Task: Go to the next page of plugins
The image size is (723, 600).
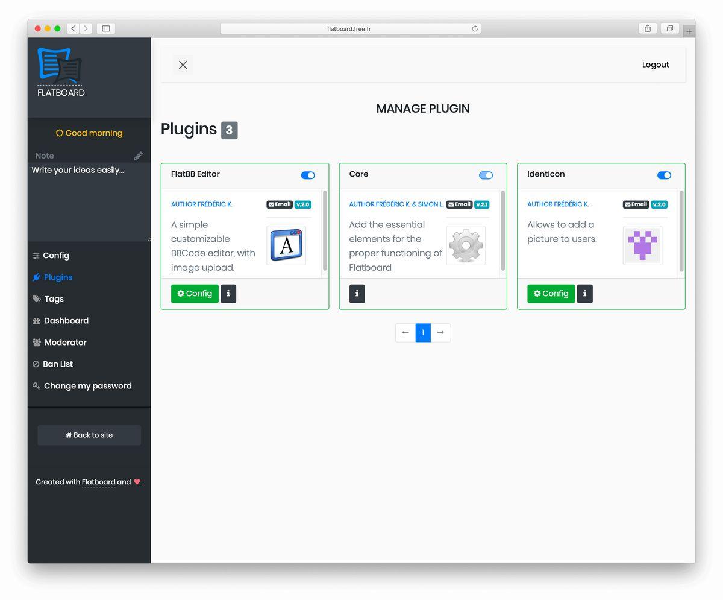Action: pyautogui.click(x=440, y=333)
